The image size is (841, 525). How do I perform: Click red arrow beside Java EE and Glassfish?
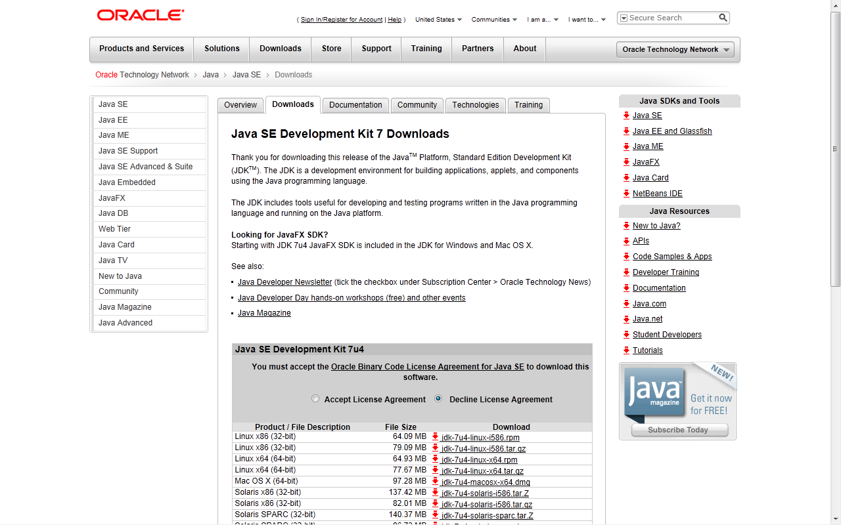[627, 131]
